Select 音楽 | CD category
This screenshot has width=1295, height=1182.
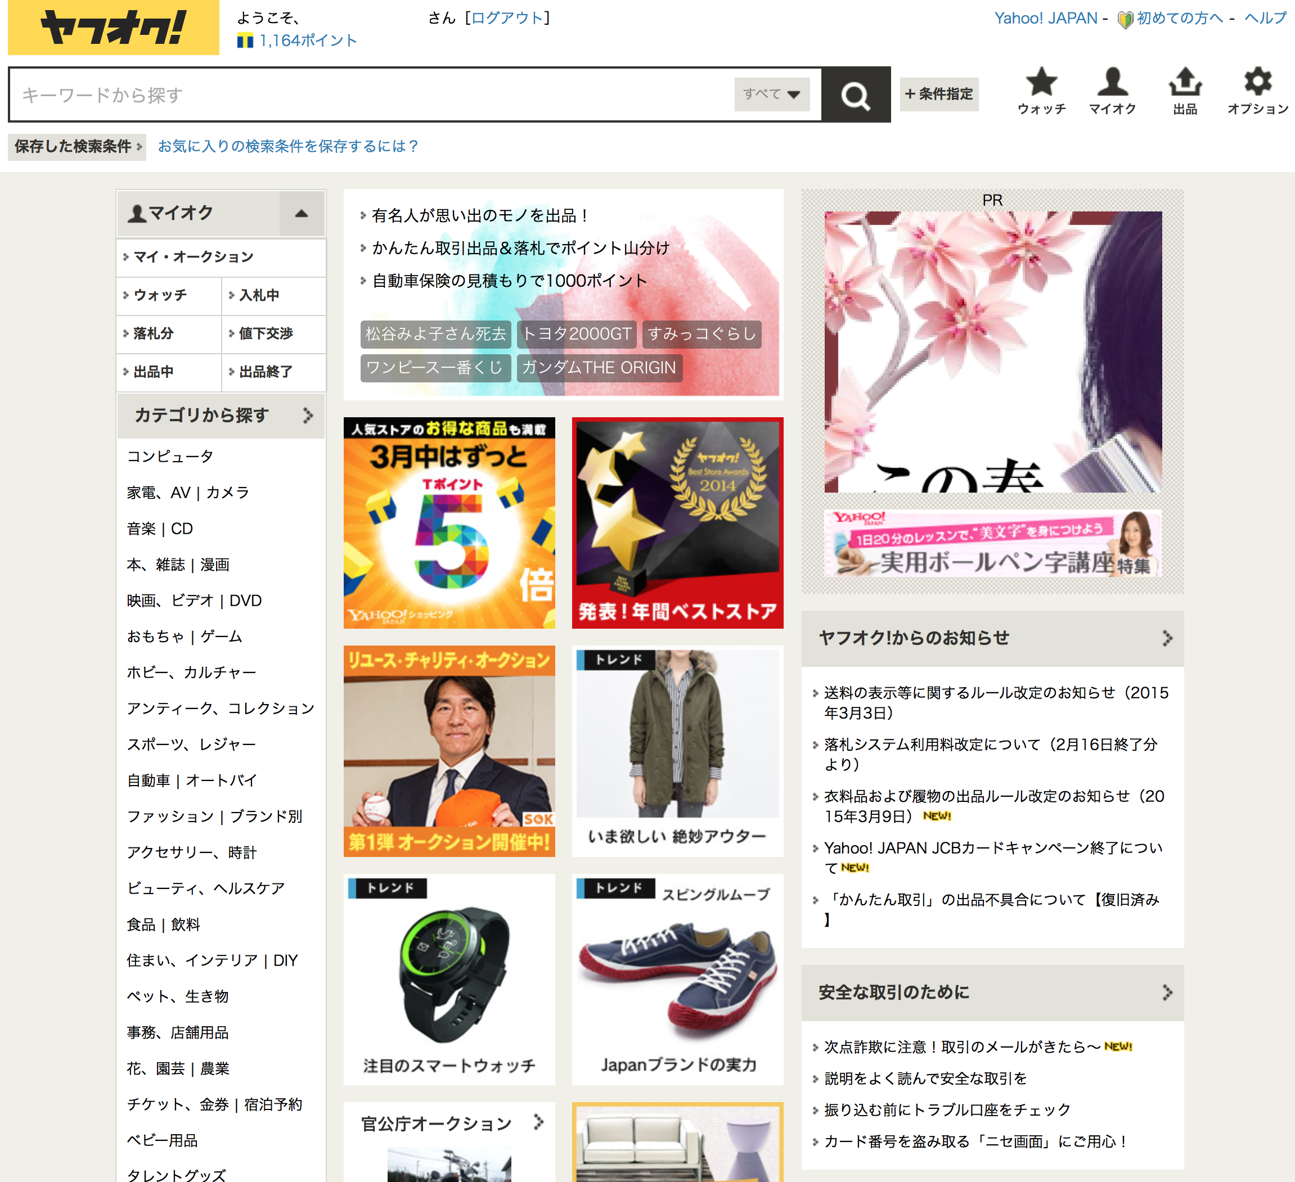(x=160, y=529)
